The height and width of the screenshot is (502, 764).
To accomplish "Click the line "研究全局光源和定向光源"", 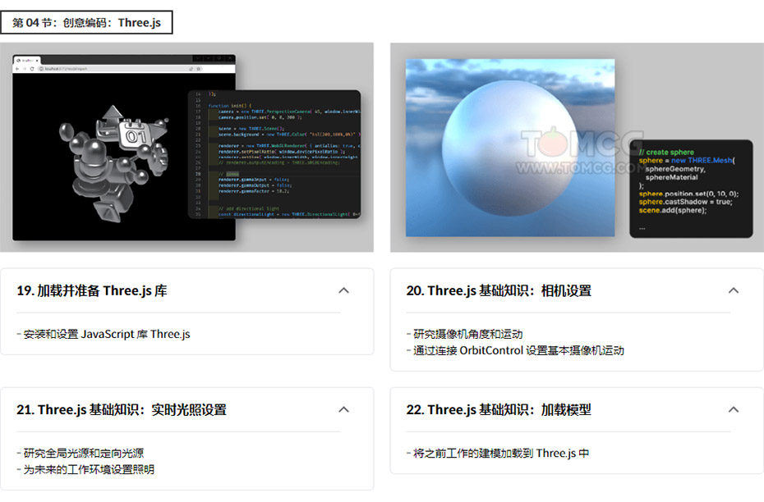I will [84, 454].
